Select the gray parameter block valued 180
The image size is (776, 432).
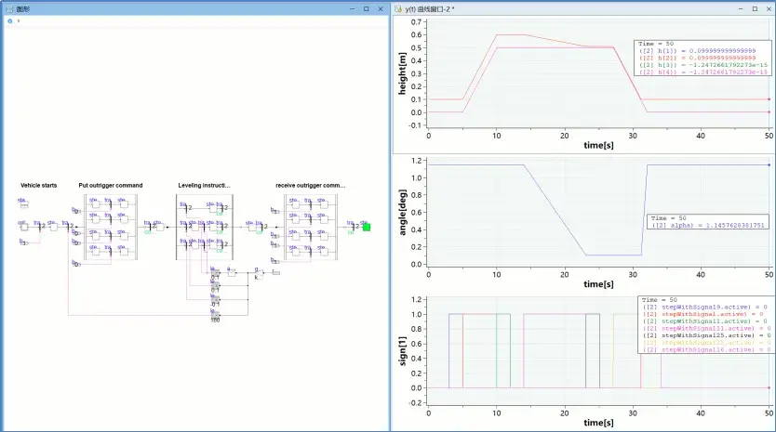click(x=215, y=314)
